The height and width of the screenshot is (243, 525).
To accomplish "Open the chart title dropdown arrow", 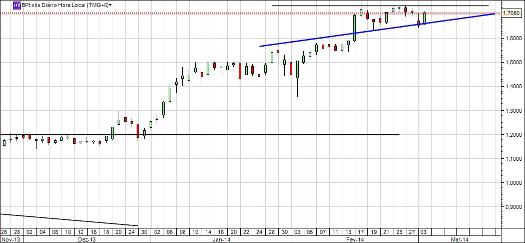I will (x=111, y=5).
